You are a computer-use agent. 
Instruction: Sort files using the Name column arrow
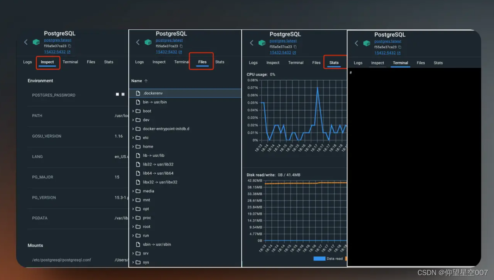click(x=146, y=81)
